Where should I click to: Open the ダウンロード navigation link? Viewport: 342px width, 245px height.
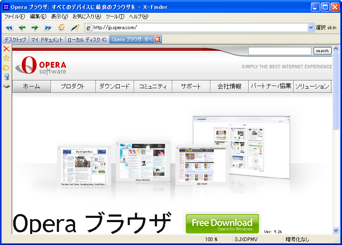tap(115, 86)
